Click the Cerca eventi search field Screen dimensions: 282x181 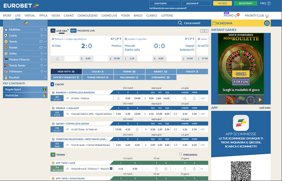point(192,23)
